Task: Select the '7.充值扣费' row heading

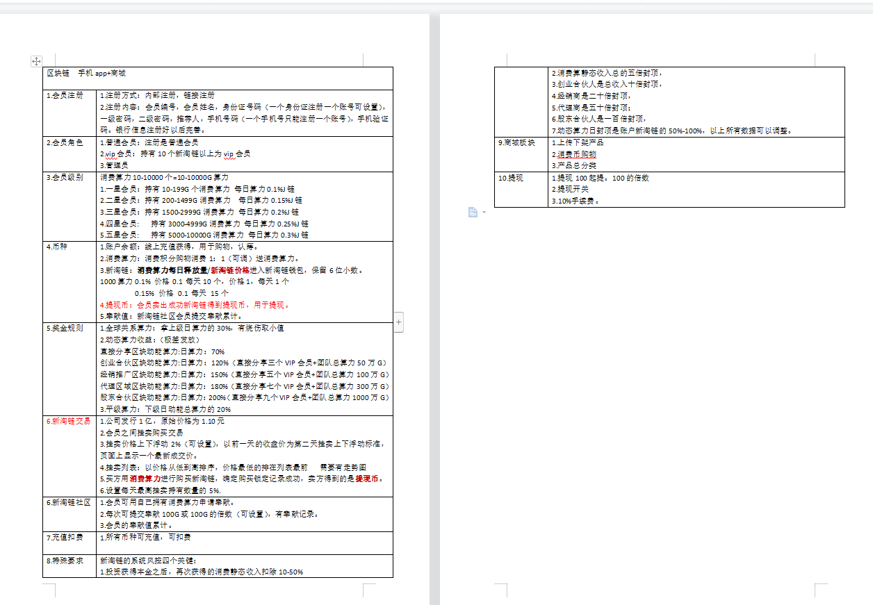Action: tap(65, 537)
